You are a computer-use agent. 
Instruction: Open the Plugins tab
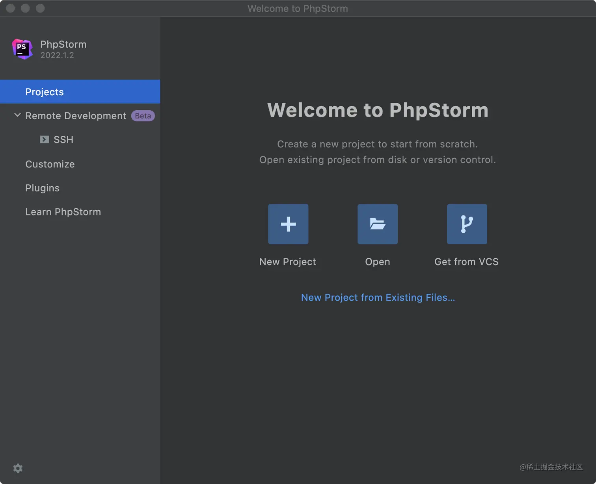43,188
